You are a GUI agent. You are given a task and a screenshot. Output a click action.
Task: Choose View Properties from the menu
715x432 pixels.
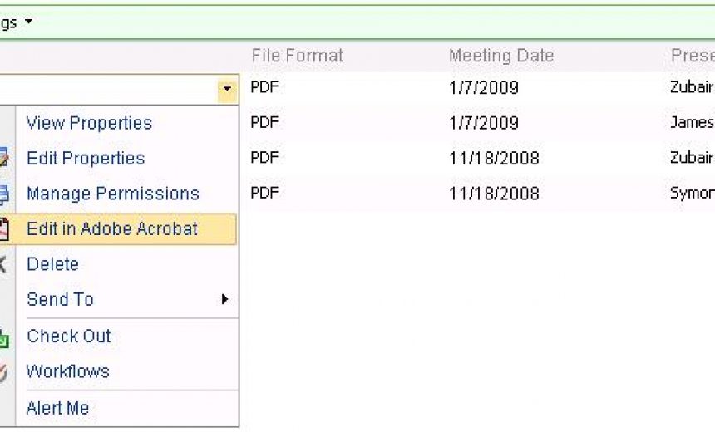coord(89,123)
